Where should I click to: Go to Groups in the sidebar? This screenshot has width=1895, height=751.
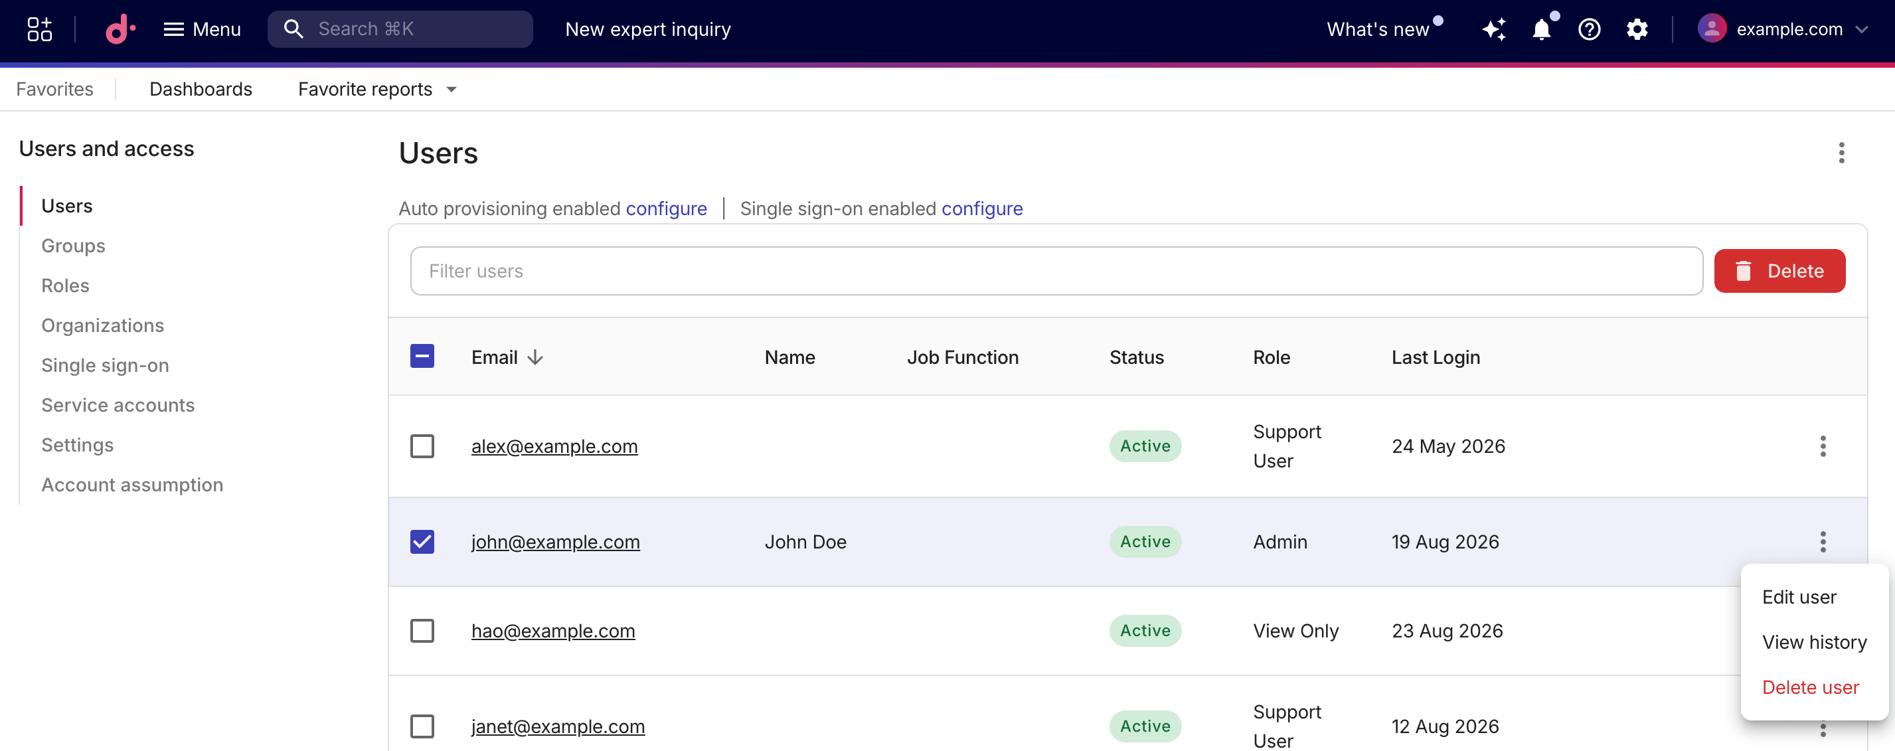(74, 246)
